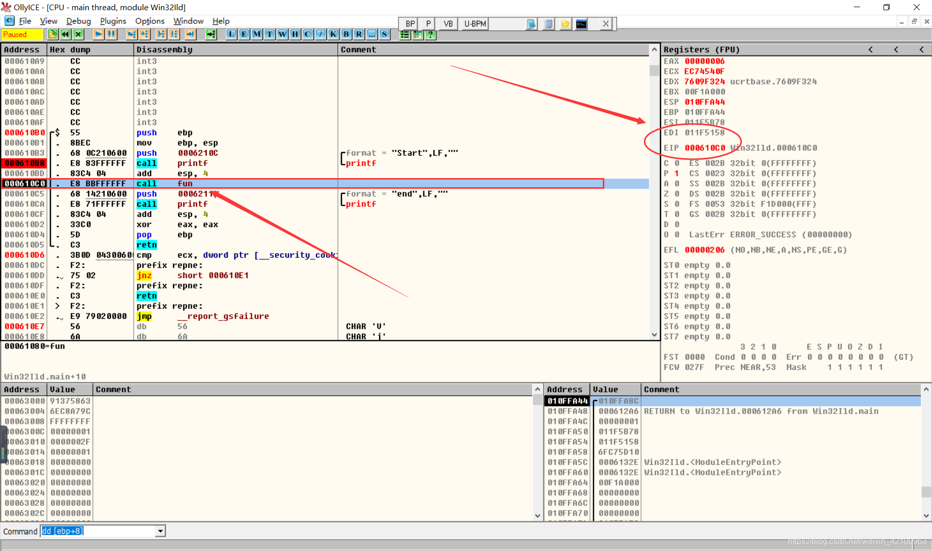Click the Open file toolbar icon
The height and width of the screenshot is (551, 932).
53,34
